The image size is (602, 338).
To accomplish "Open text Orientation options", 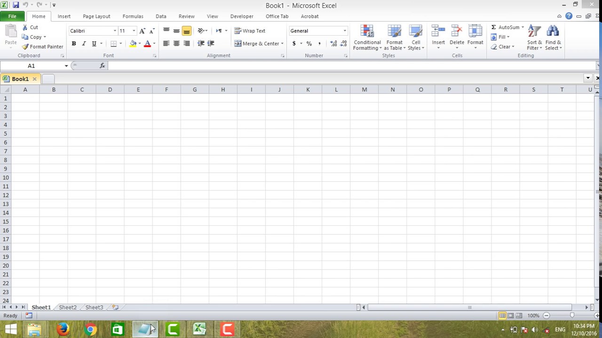I will pos(203,31).
